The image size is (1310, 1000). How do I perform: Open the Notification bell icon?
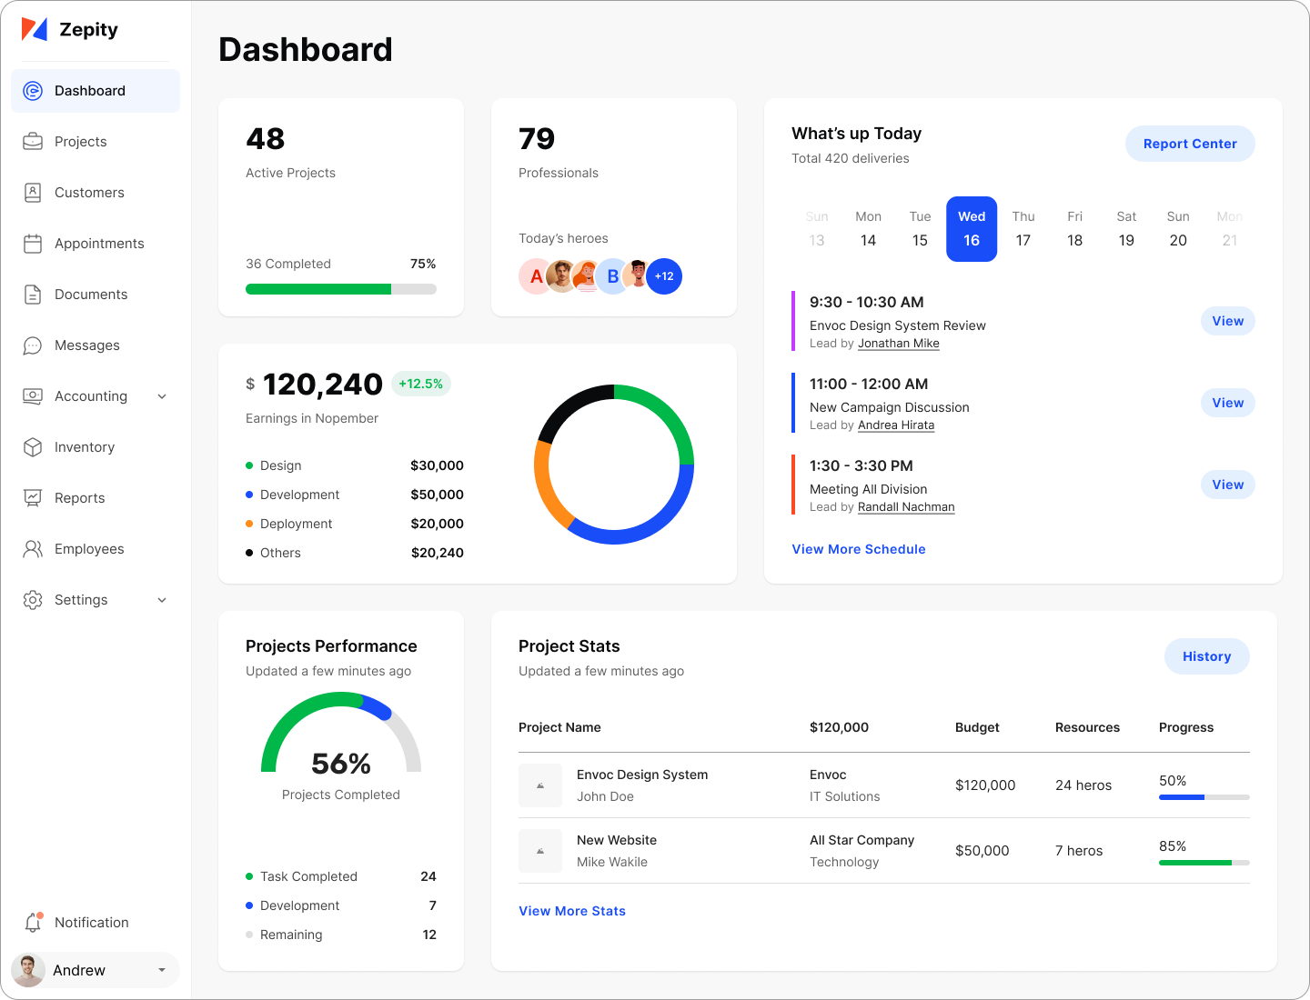(33, 923)
